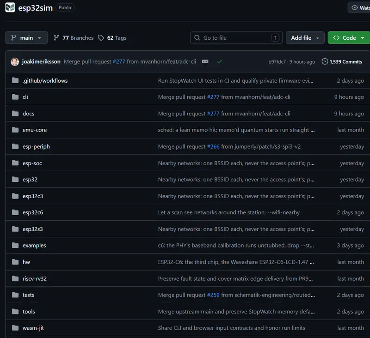Open examples commit about PHY's baseband calibration
The height and width of the screenshot is (338, 370).
pyautogui.click(x=236, y=246)
